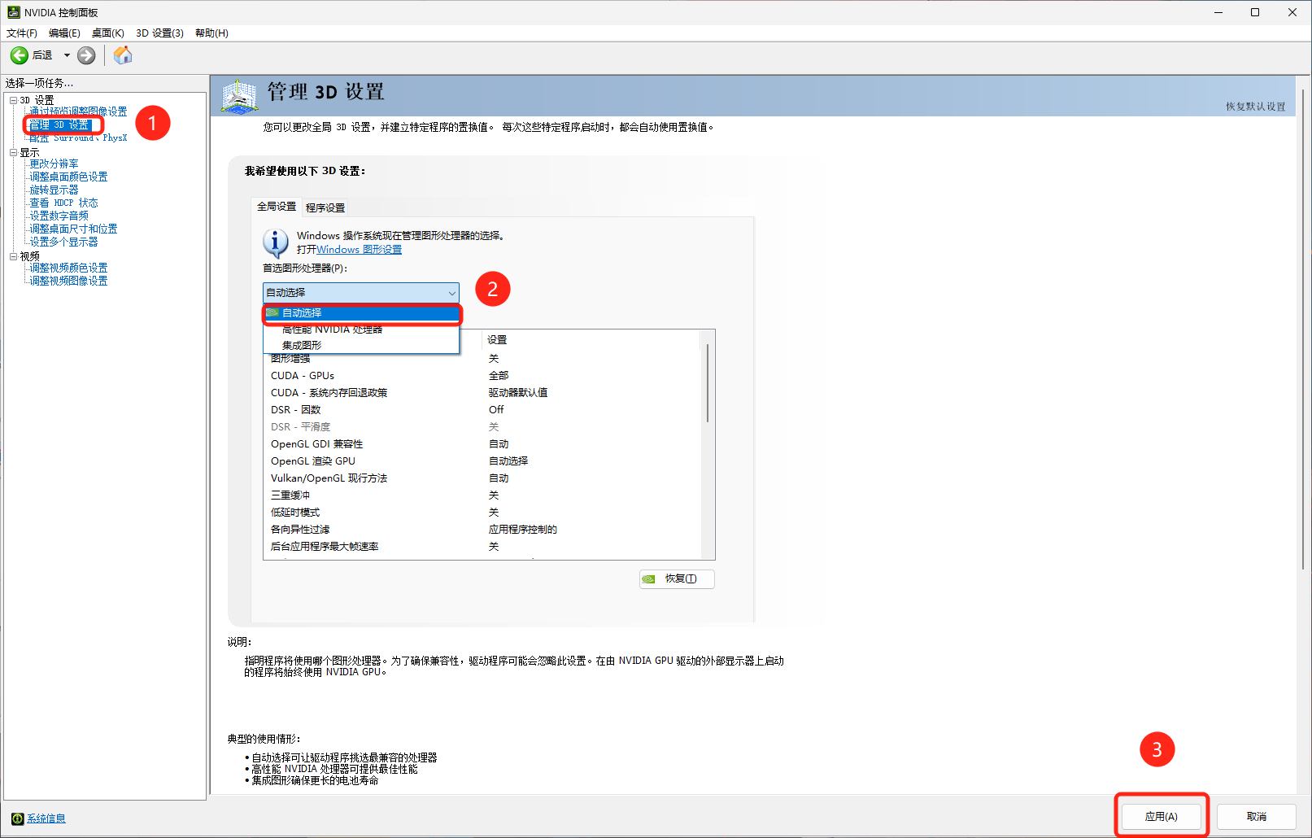This screenshot has height=838, width=1312.
Task: Open the 系统信息 link
Action: click(46, 818)
